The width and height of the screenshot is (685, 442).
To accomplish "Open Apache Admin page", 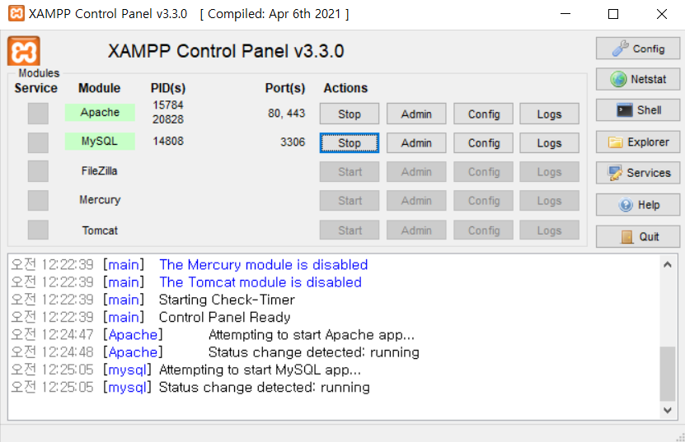I will pos(416,114).
